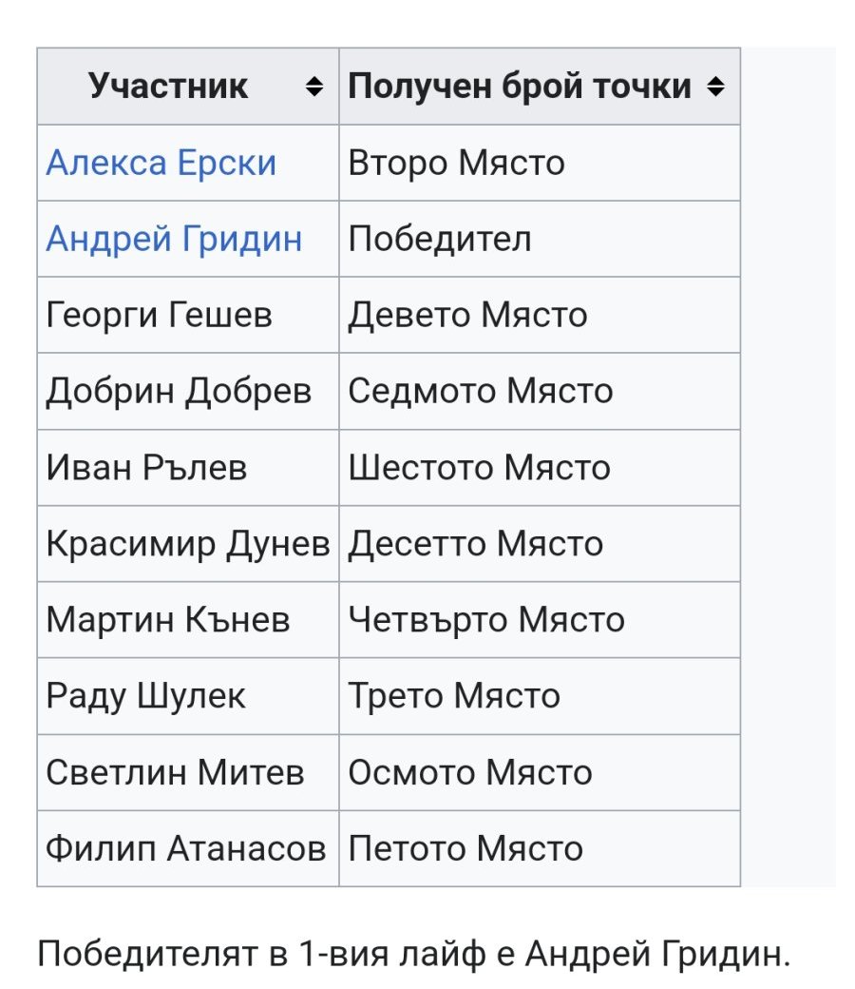Click the Раду Шулек name cell

tap(146, 696)
